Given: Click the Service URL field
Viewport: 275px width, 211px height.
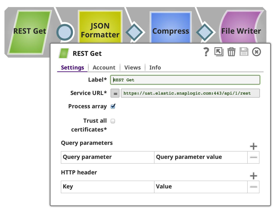Looking at the screenshot, I should (190, 93).
